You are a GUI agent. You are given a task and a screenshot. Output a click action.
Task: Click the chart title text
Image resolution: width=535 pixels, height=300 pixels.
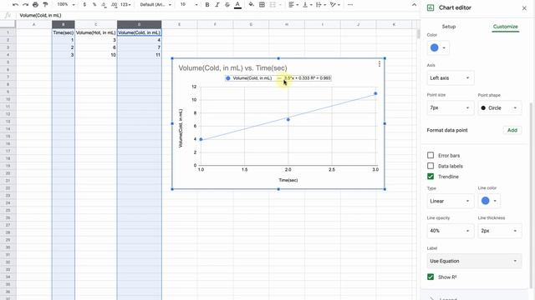(232, 67)
